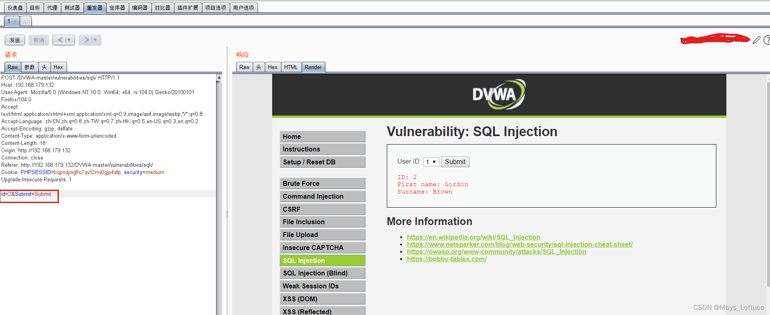
Task: Expand the back history dropdown arrow
Action: 69,40
